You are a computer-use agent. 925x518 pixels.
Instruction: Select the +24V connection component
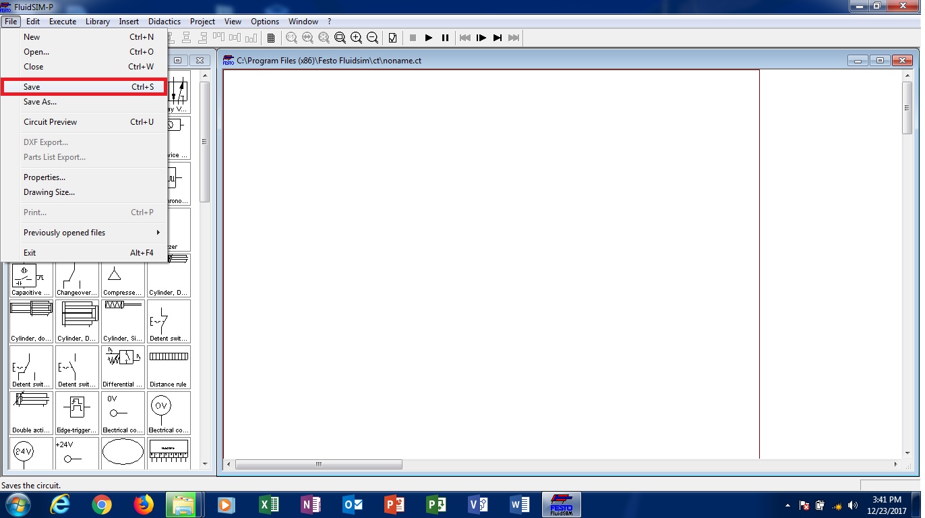tap(77, 453)
